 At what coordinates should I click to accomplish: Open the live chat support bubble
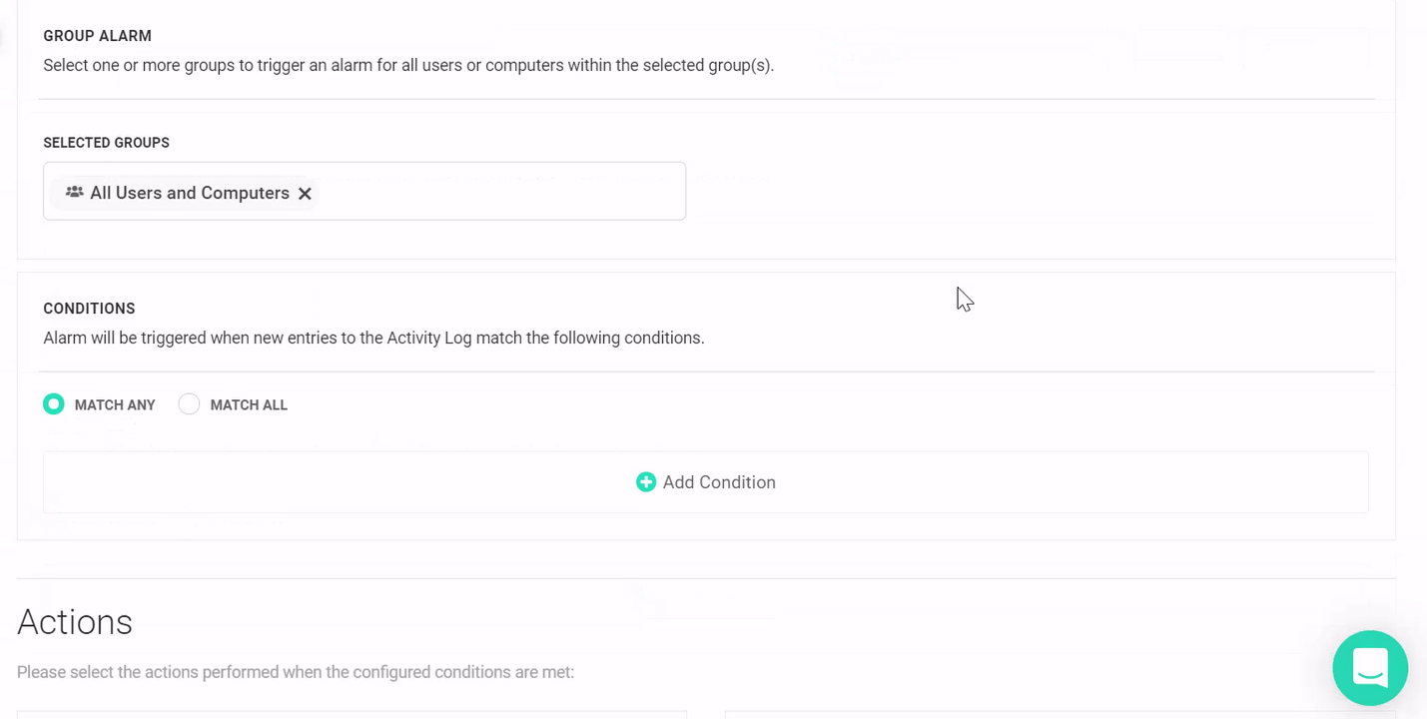pyautogui.click(x=1369, y=667)
